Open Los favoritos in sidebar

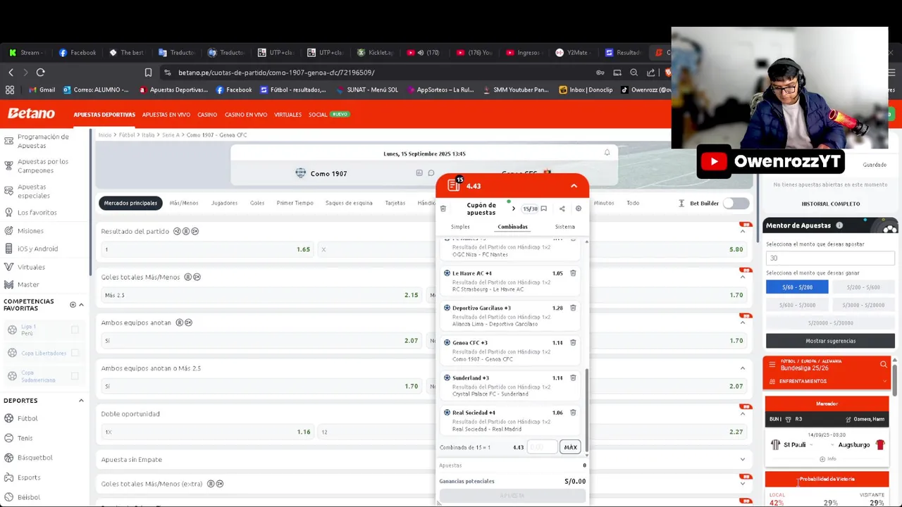point(37,213)
